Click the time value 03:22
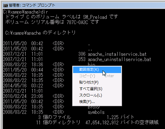165x129 pixels. 37,86
